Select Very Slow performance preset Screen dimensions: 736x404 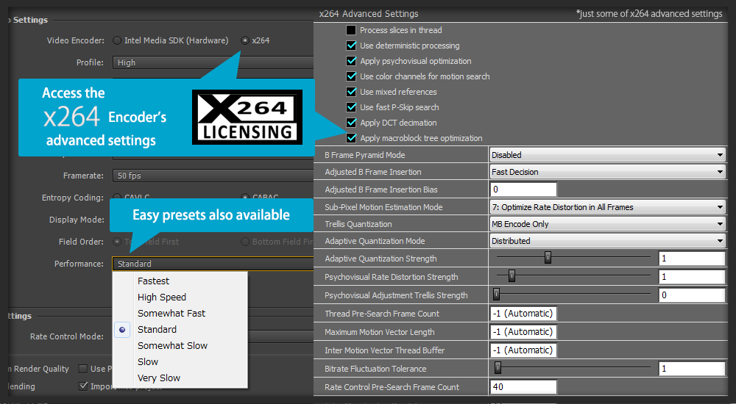159,378
